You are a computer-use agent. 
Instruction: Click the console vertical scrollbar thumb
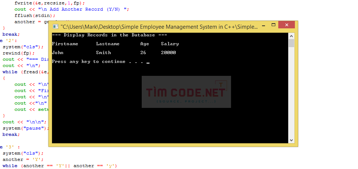point(291,43)
